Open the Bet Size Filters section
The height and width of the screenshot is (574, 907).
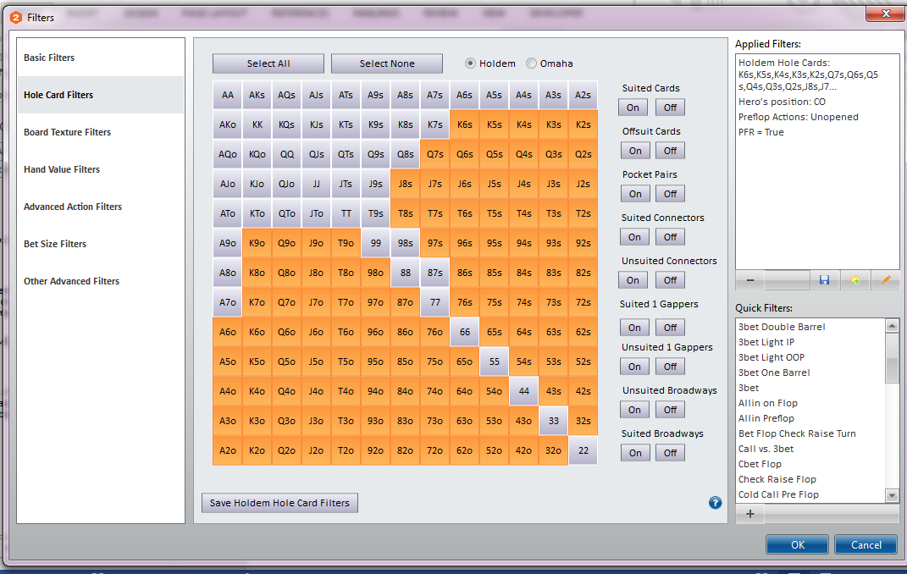(x=101, y=244)
